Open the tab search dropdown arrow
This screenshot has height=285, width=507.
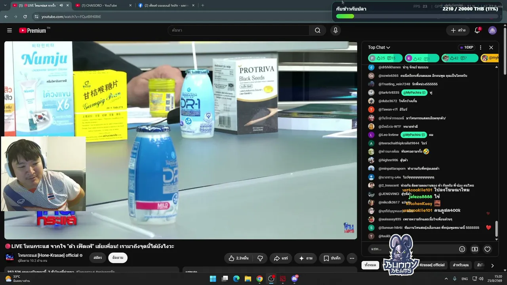[x=5, y=6]
